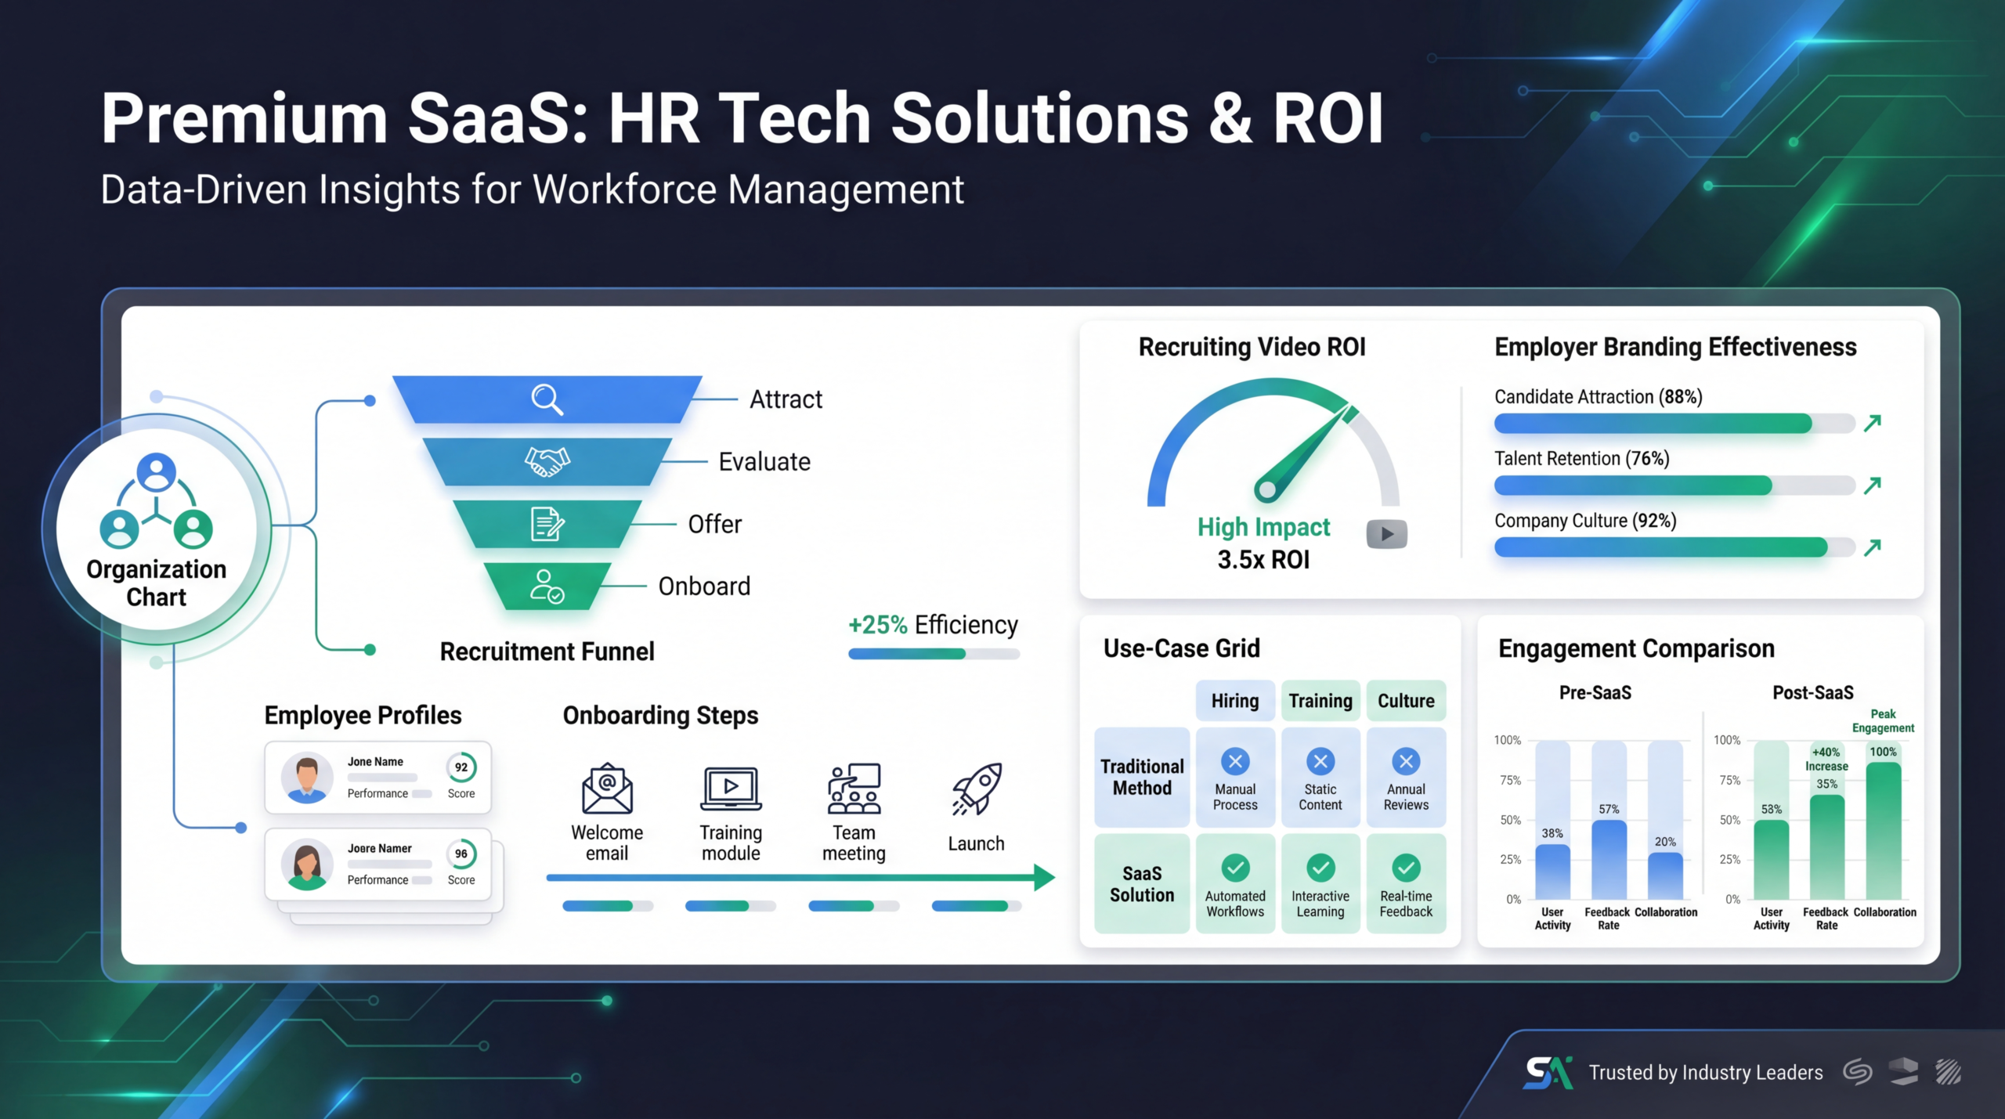This screenshot has width=2005, height=1119.
Task: Click the Organization Chart people icon
Action: [x=157, y=500]
